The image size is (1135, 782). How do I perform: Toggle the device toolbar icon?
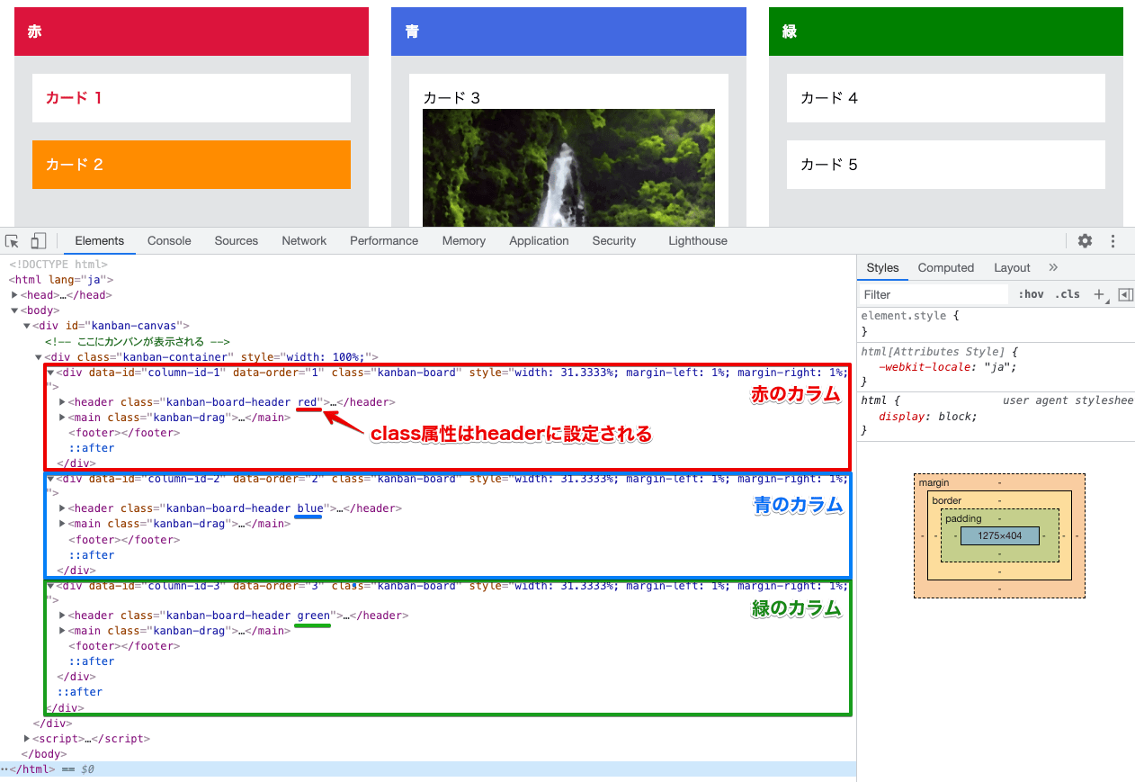(39, 241)
